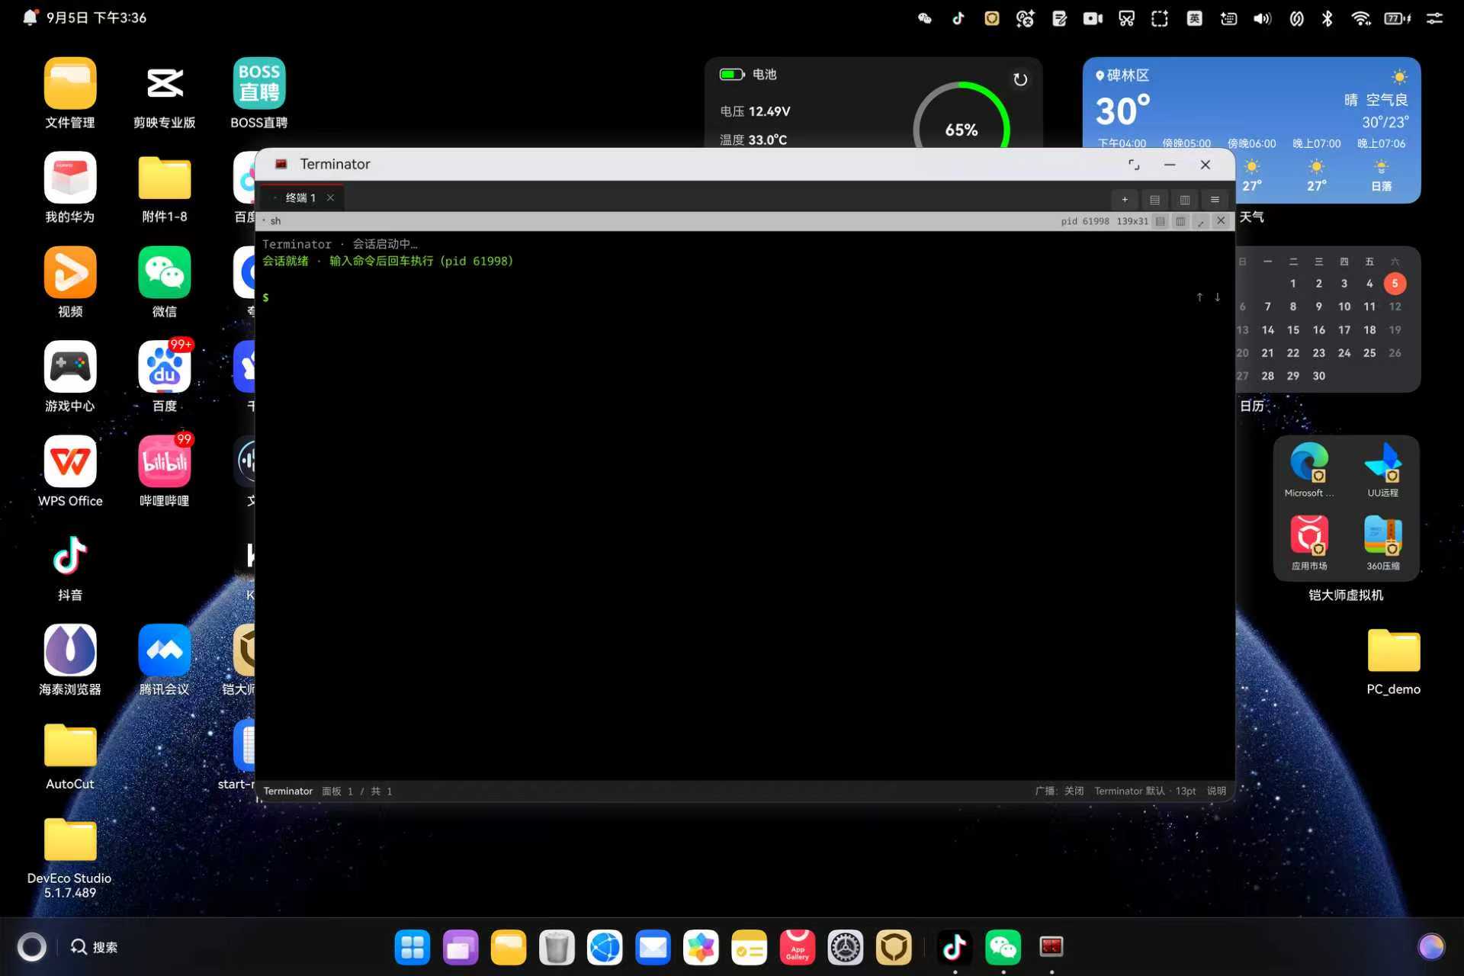Open the 附件1-8 folder
Viewport: 1464px width, 976px height.
(165, 188)
